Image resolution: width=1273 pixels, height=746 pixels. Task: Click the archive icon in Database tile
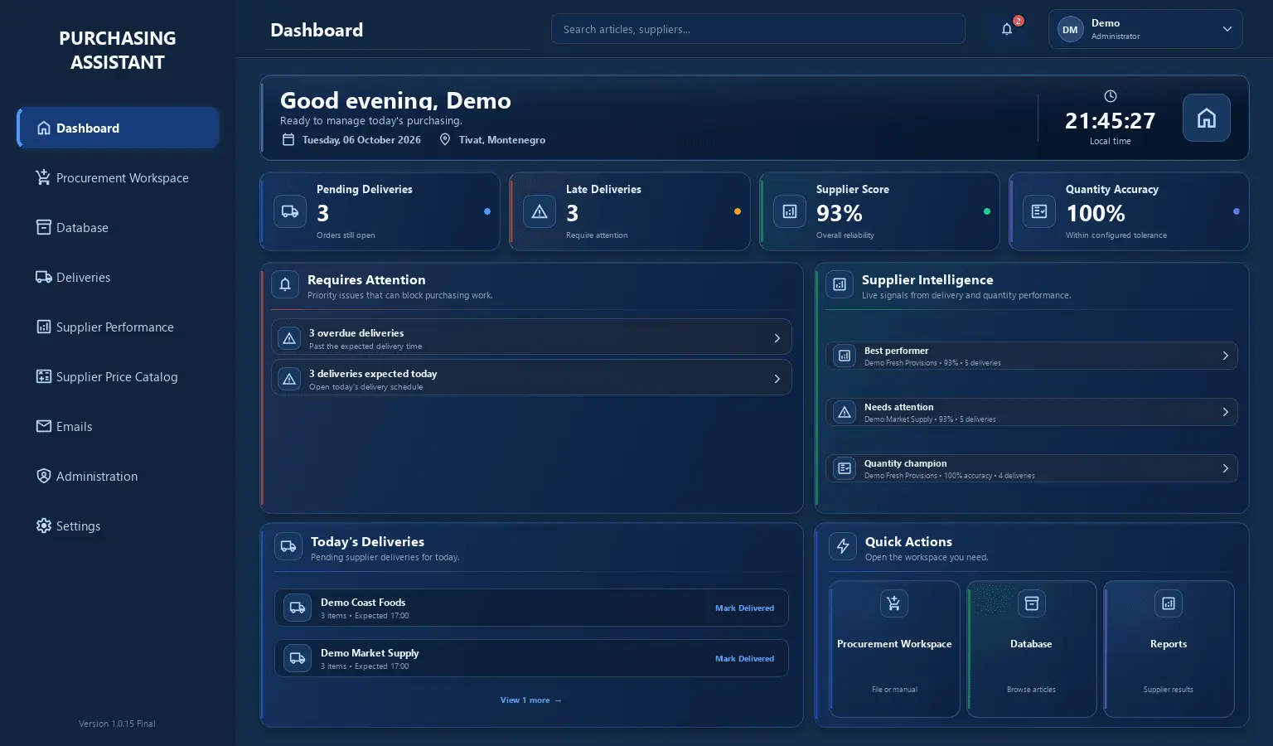(x=1032, y=603)
